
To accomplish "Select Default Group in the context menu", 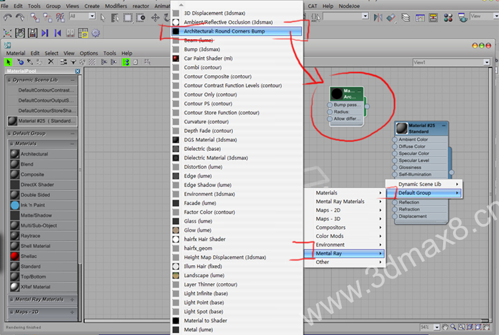I will pos(424,193).
